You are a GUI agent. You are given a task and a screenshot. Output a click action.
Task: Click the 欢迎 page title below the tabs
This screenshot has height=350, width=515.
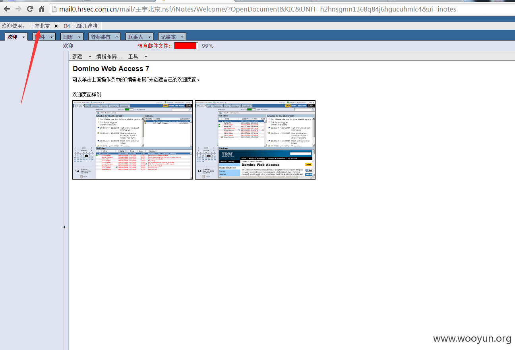pyautogui.click(x=68, y=46)
